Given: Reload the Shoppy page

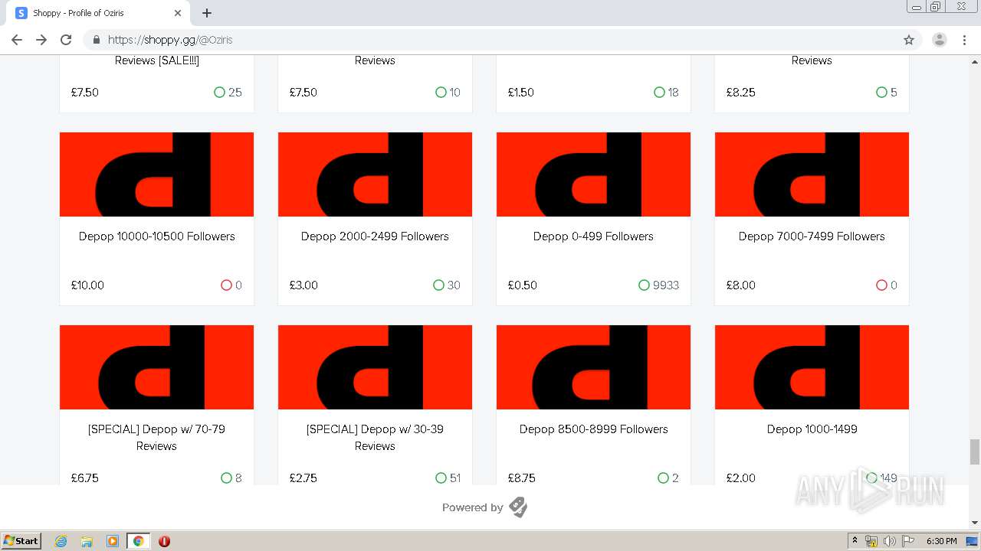Looking at the screenshot, I should click(66, 40).
